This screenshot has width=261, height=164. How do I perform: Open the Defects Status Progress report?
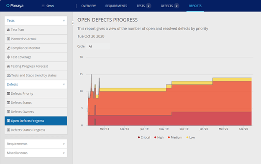point(36,130)
